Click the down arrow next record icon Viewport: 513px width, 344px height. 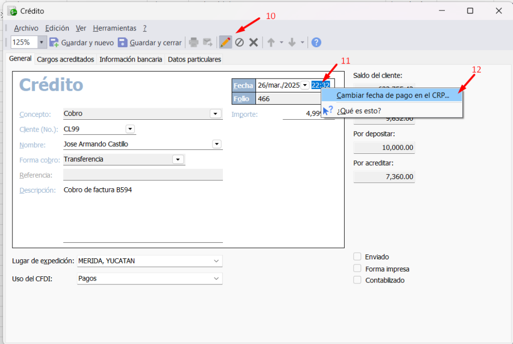click(x=293, y=43)
